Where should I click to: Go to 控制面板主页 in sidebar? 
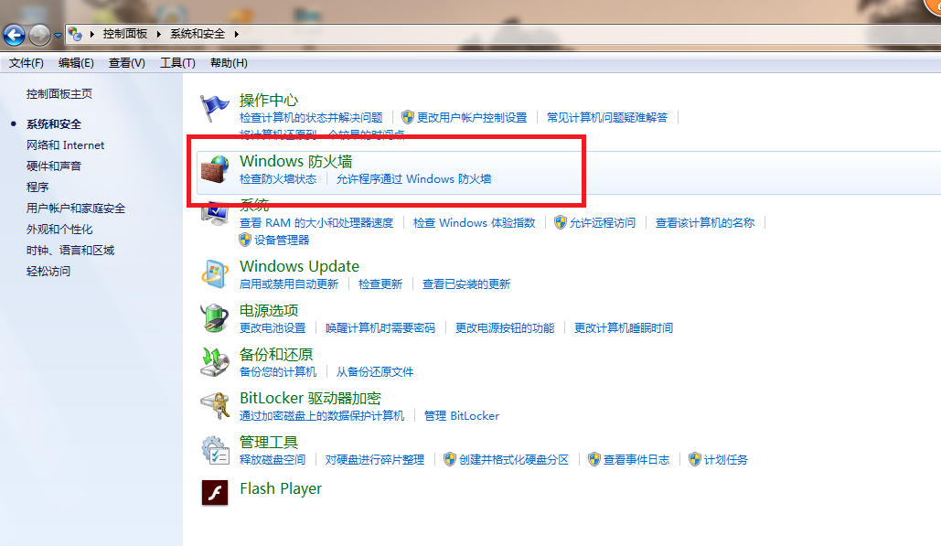coord(59,93)
